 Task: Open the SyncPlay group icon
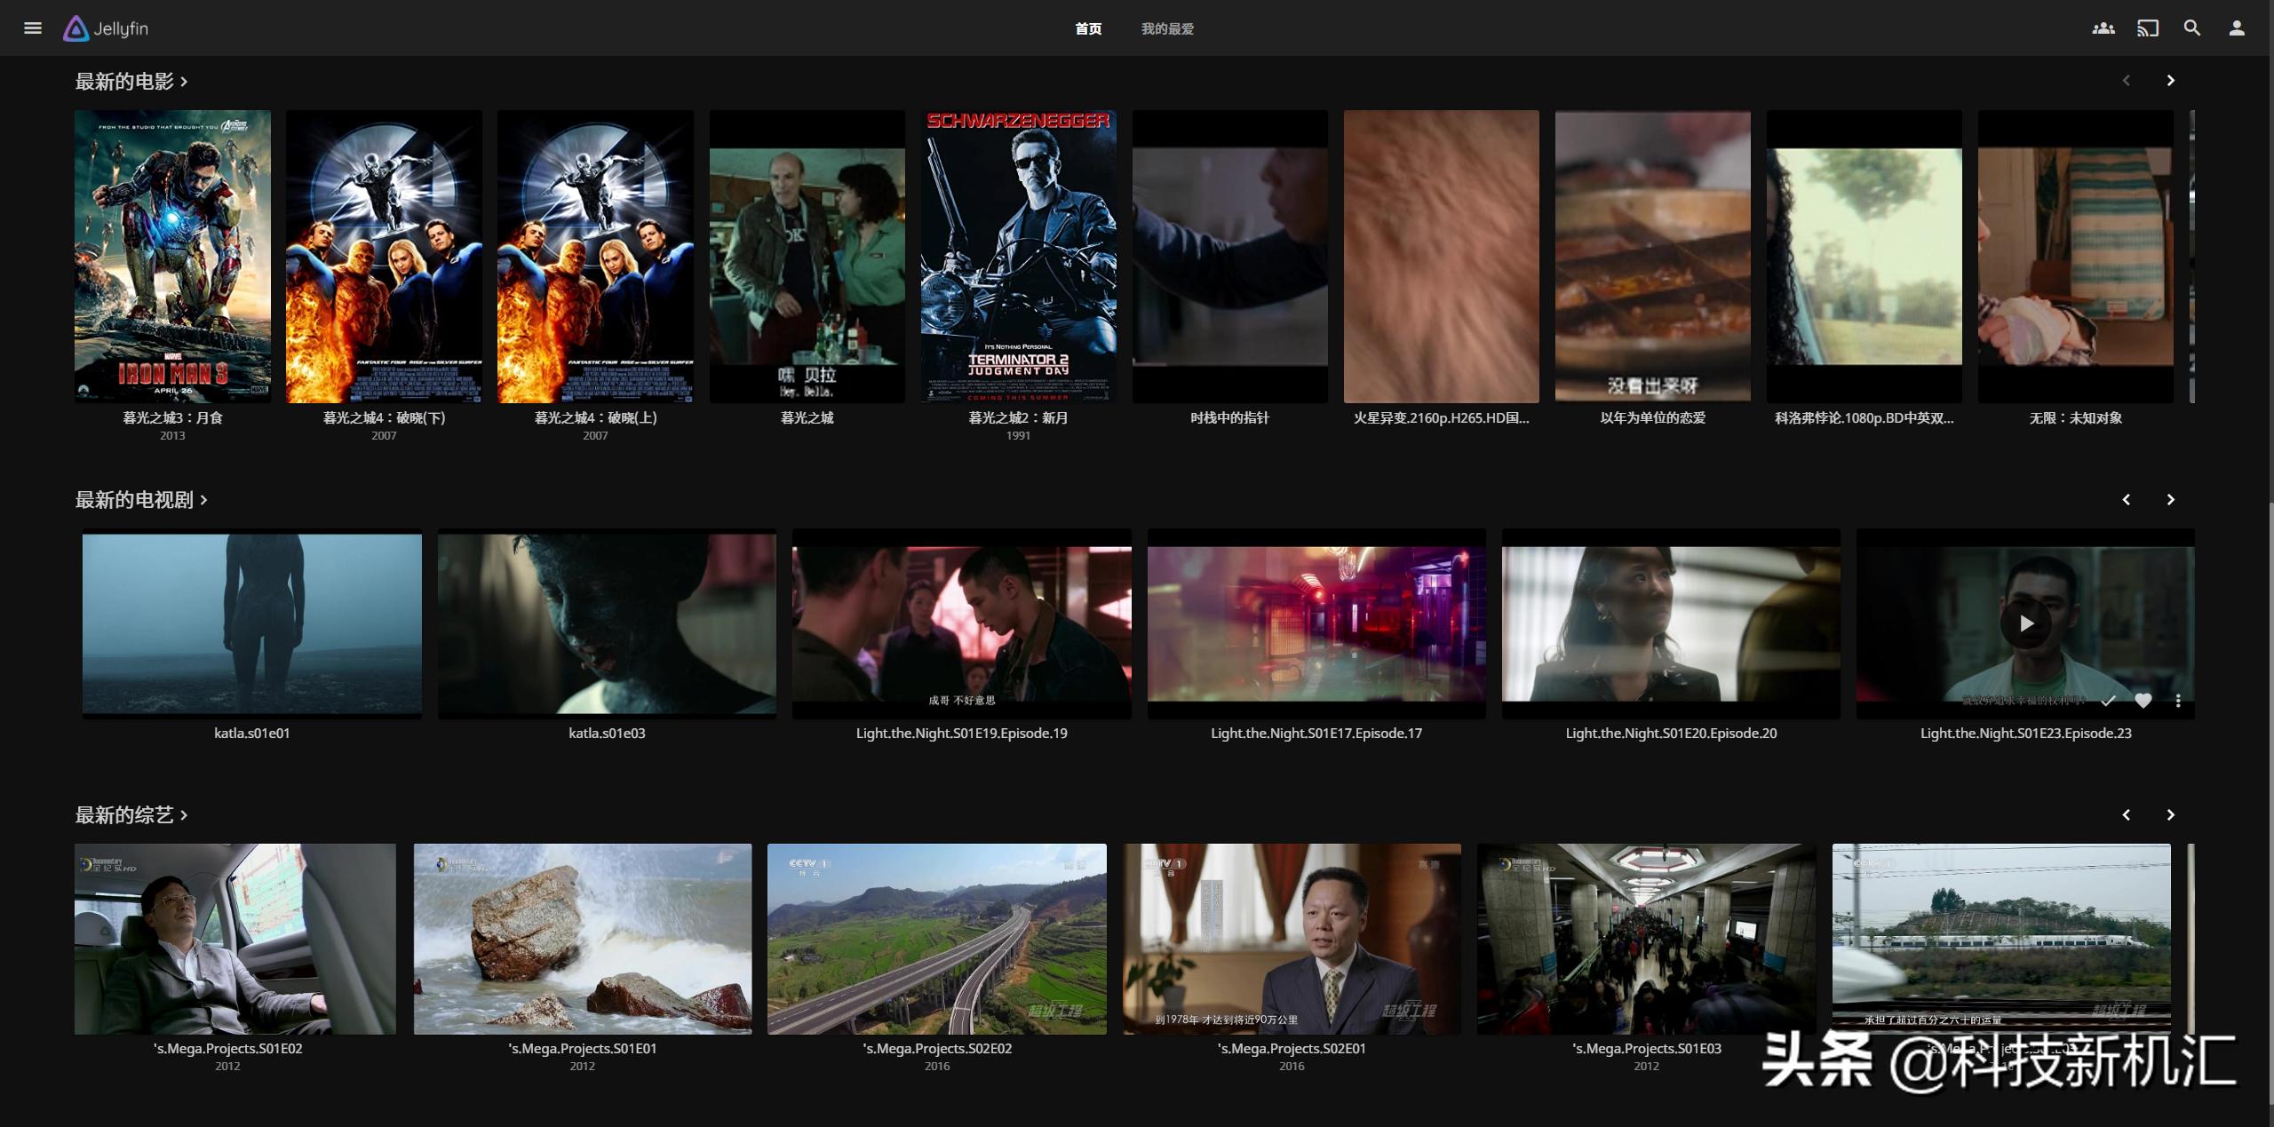(x=2103, y=28)
